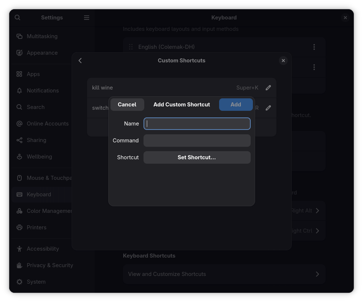Open Mouse & Touchpad settings panel
The width and height of the screenshot is (363, 302).
[x=42, y=178]
